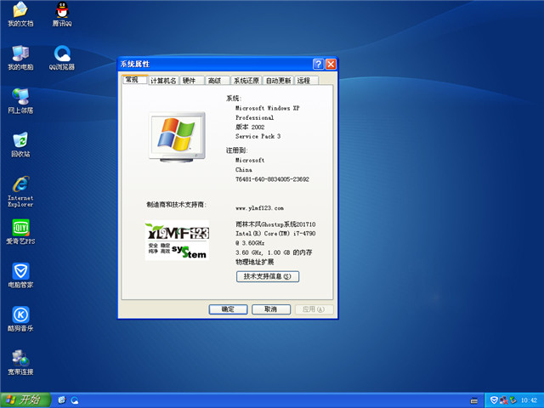Launch Internet Explorer from the quick launch bar

click(x=62, y=400)
